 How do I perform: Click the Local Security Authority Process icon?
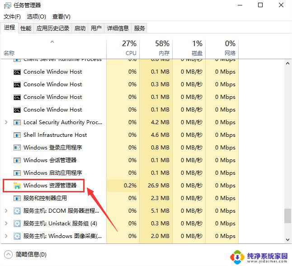click(x=17, y=122)
